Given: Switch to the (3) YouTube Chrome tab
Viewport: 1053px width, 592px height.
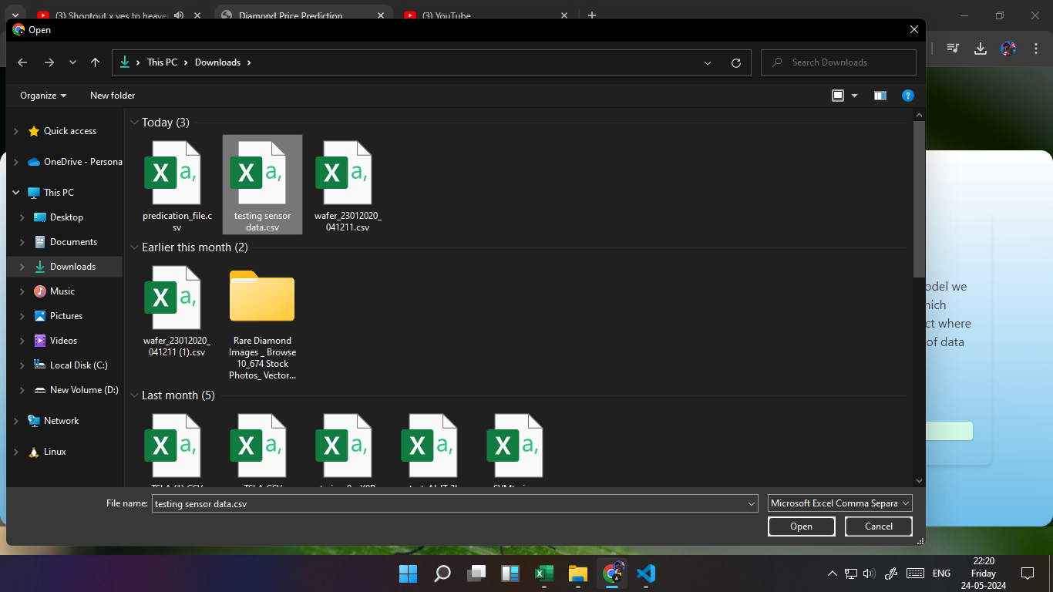Looking at the screenshot, I should click(486, 15).
